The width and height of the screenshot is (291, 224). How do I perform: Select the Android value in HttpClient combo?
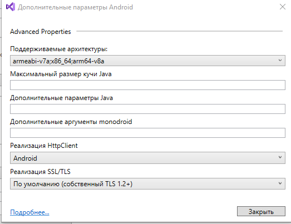25,158
